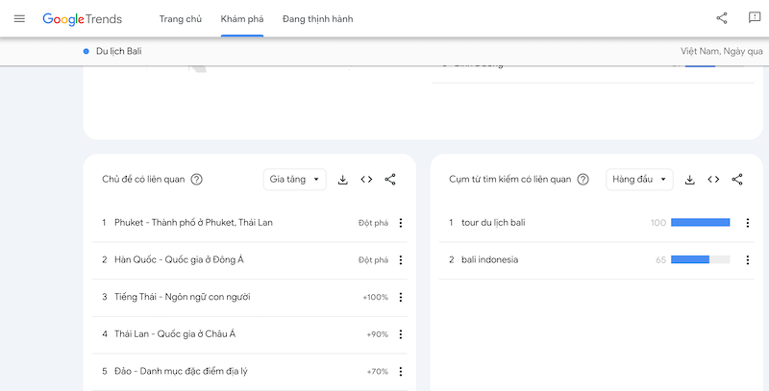The height and width of the screenshot is (391, 769).
Task: Go to Trang chủ tab
Action: pyautogui.click(x=181, y=19)
